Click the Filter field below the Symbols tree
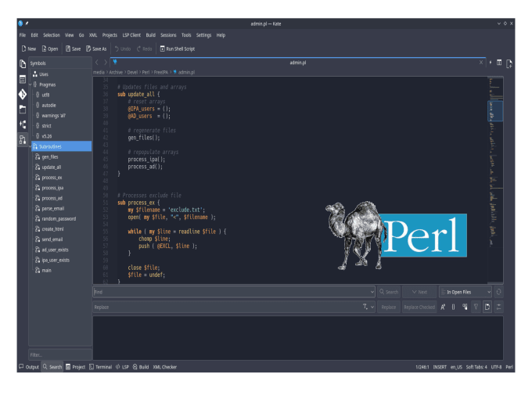The height and width of the screenshot is (399, 532). 60,354
